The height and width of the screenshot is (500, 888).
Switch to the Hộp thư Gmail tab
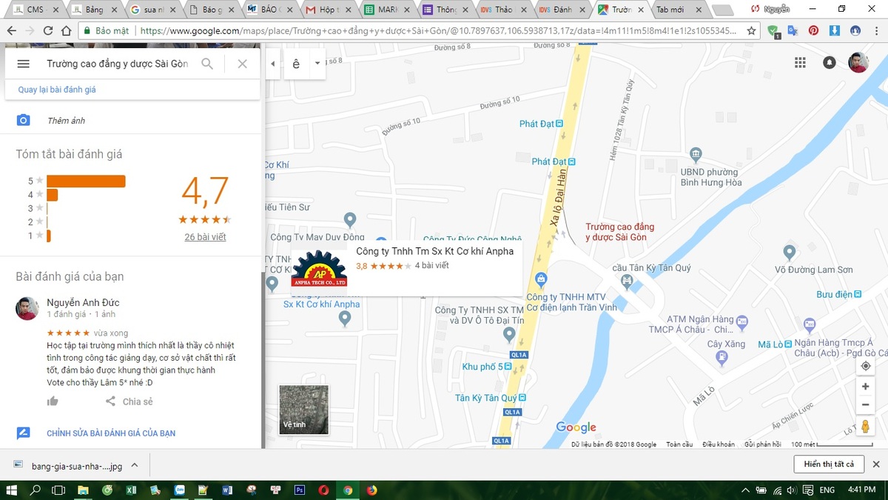tap(330, 10)
